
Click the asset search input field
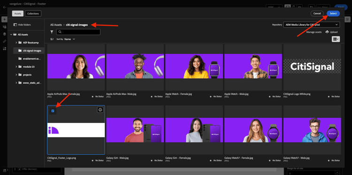pos(78,32)
